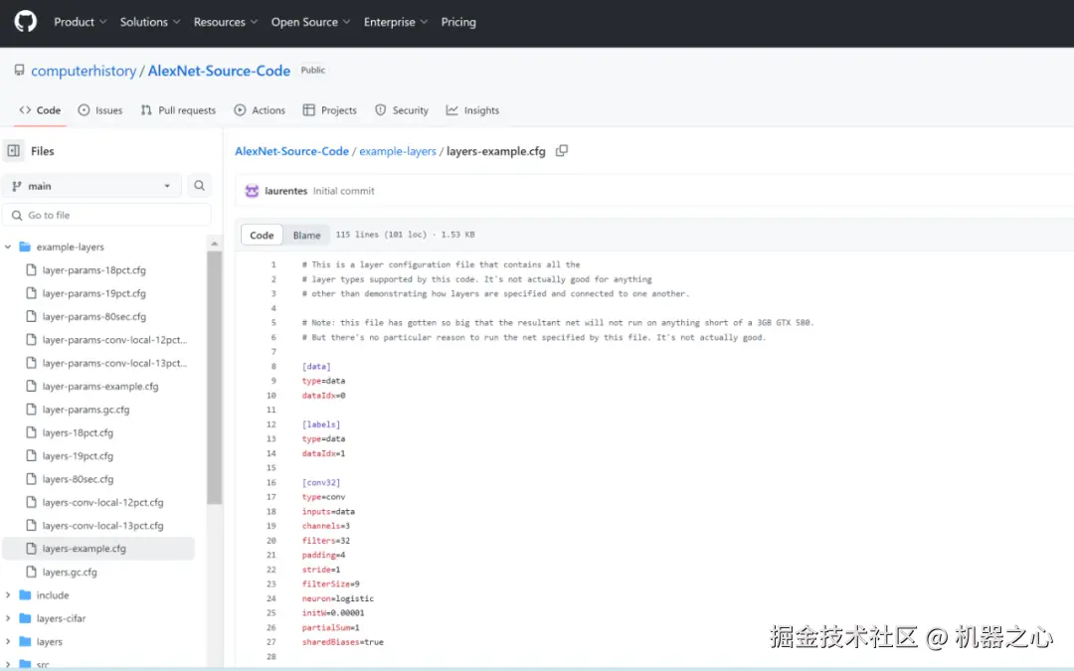Click the [conv32] section header text

click(321, 483)
